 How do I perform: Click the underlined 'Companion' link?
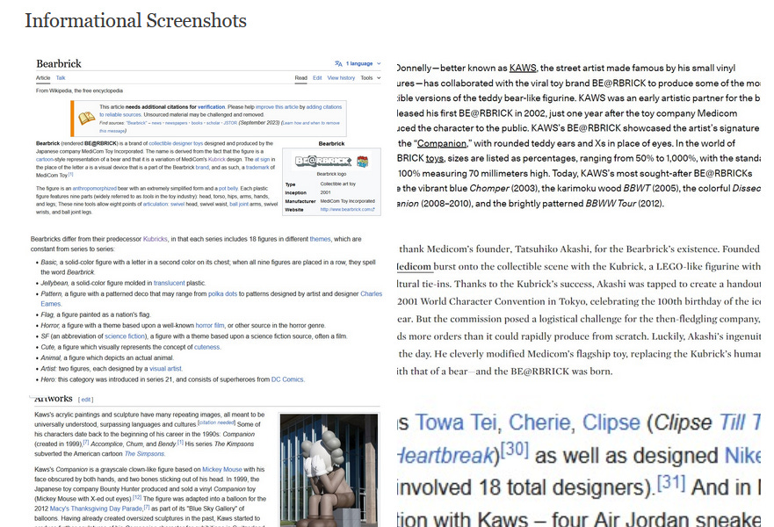(442, 143)
